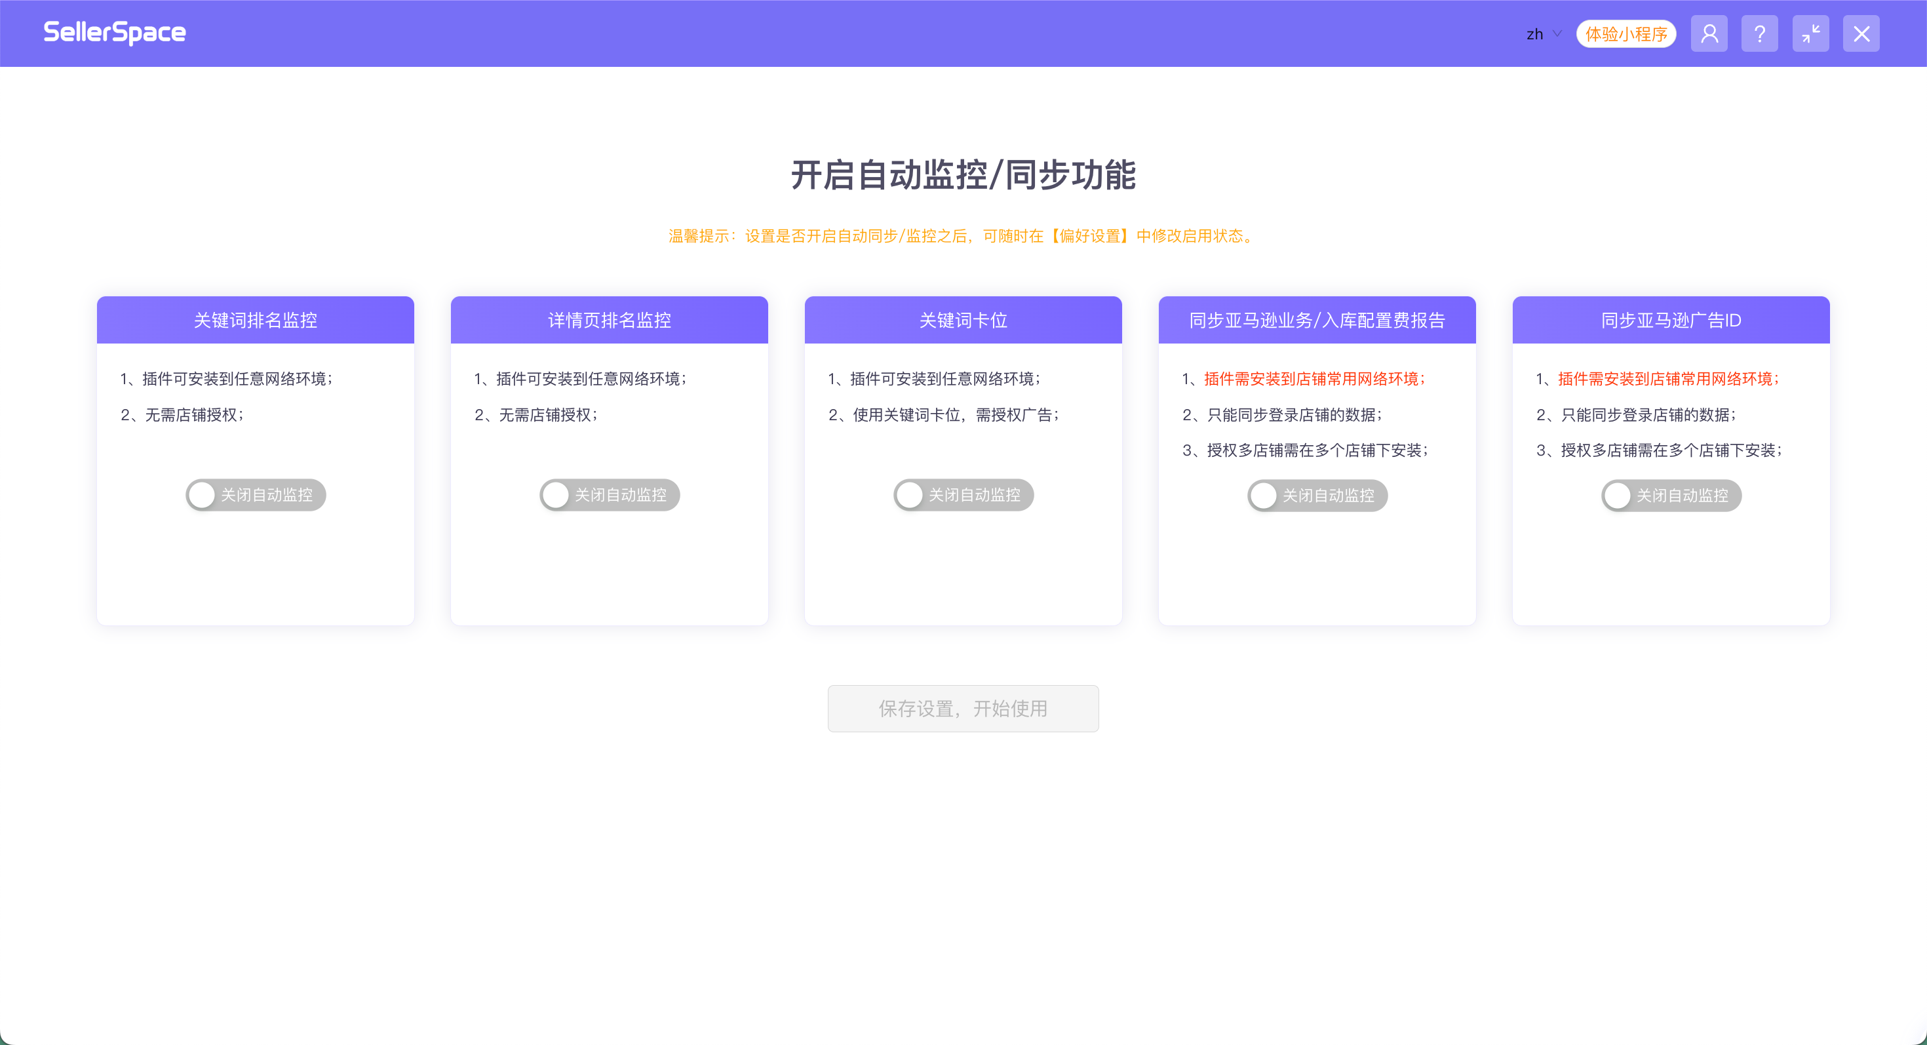Click the red 插件需安装到店铺常用网络环境 text in 广告ID card

click(x=1668, y=378)
